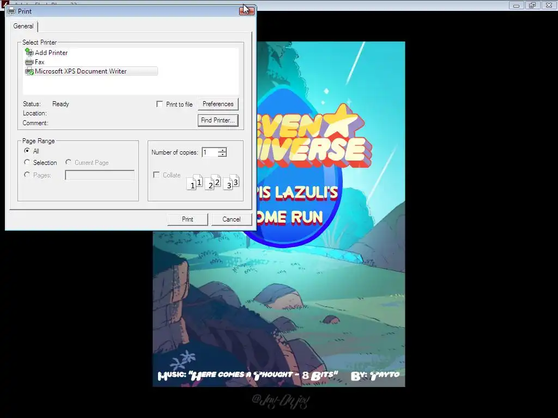Minimize the Flash Player window
This screenshot has width=558, height=418.
point(517,5)
